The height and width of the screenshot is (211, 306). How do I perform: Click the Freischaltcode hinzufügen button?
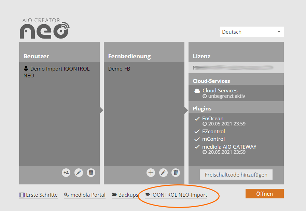[x=236, y=175]
